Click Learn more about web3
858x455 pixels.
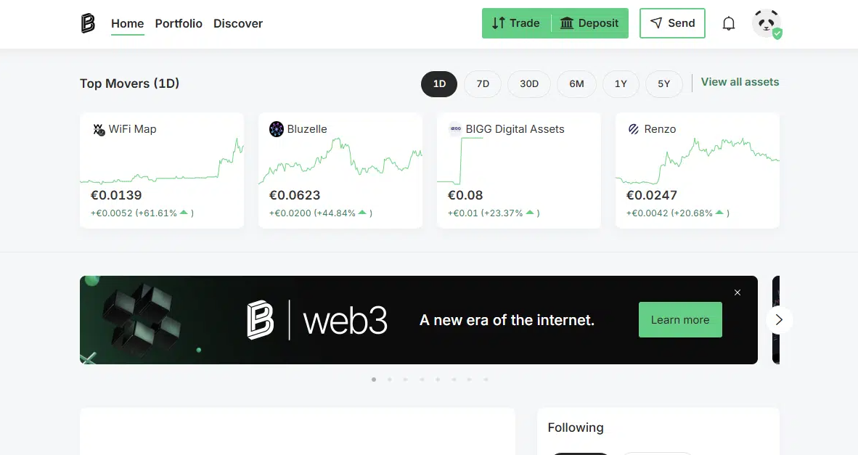(x=679, y=319)
